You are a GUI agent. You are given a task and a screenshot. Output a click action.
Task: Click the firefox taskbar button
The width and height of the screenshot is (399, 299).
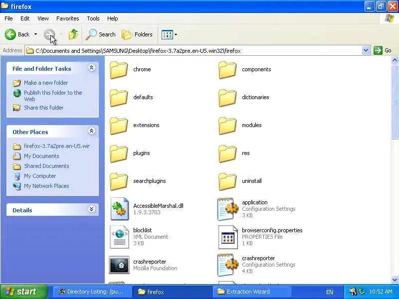click(x=172, y=292)
